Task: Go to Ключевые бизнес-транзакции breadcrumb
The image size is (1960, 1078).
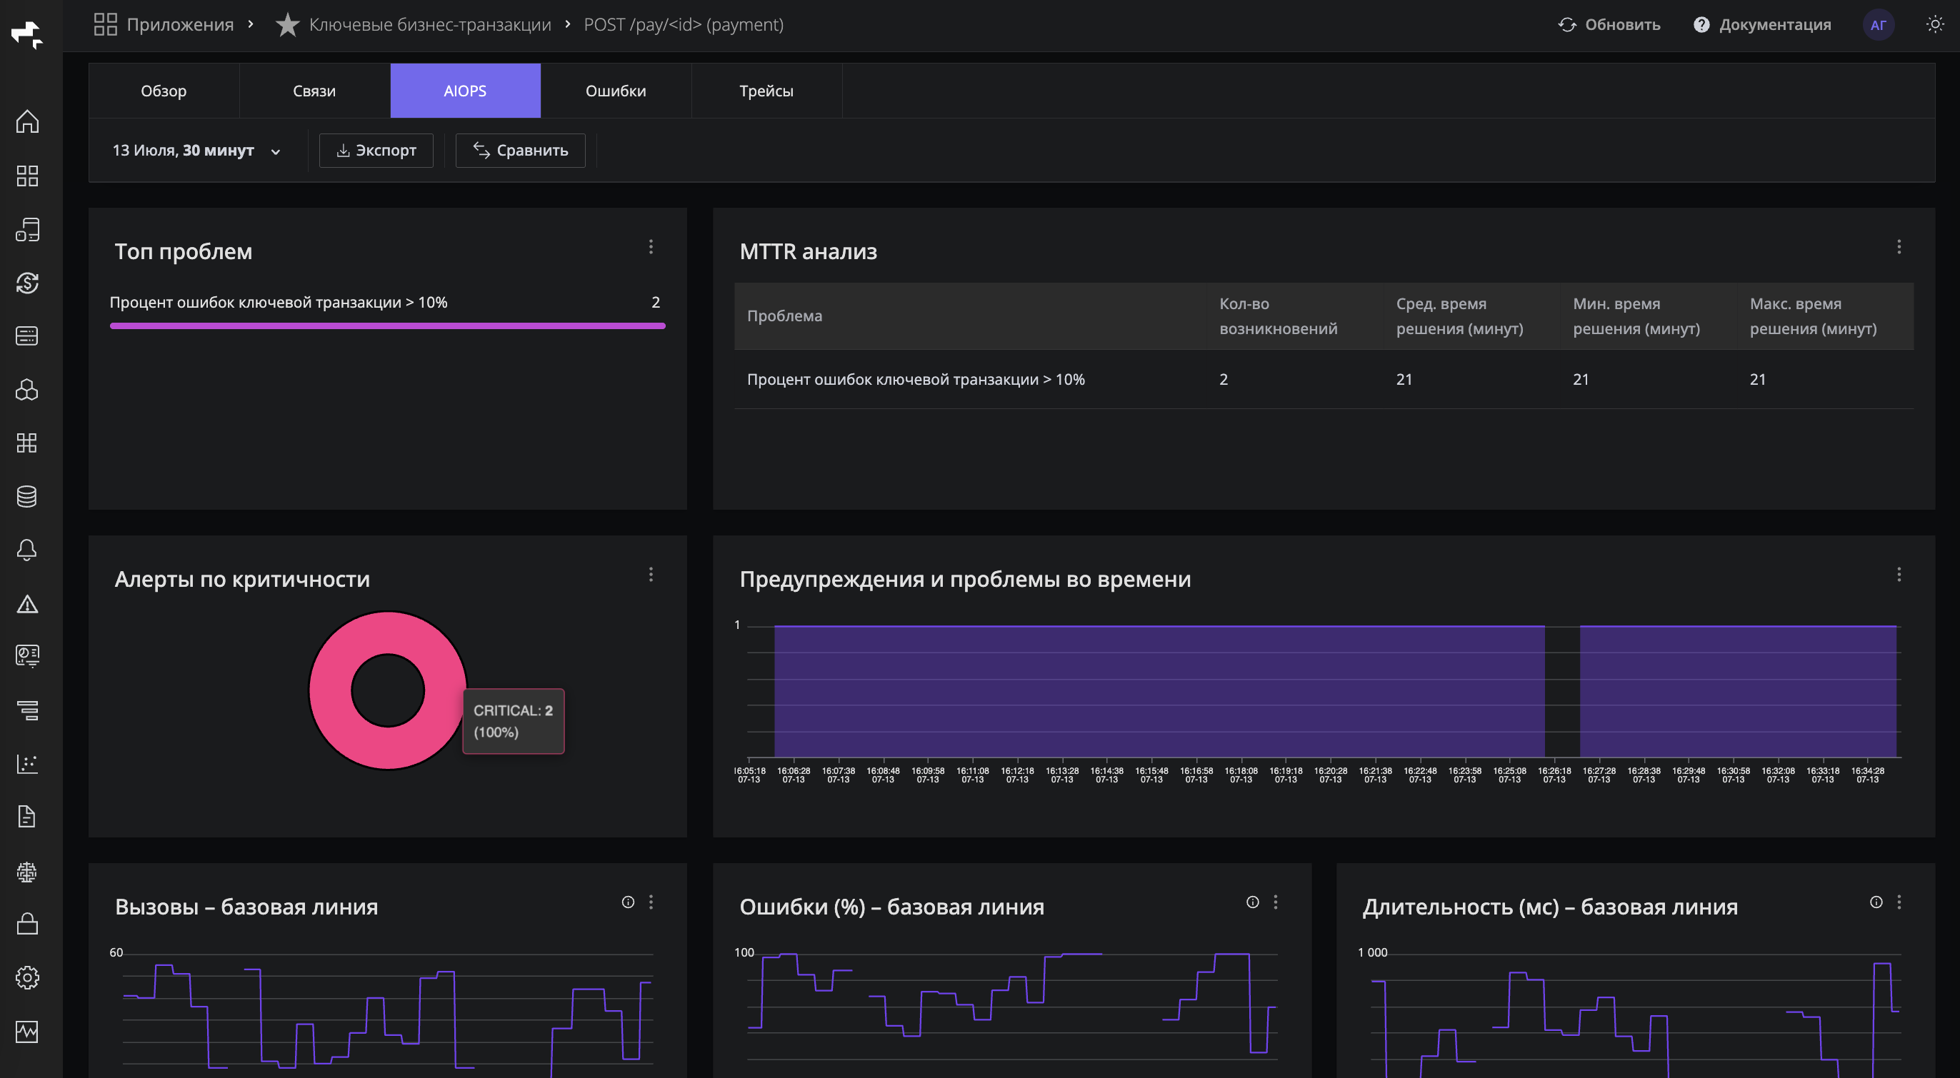Action: click(x=430, y=25)
